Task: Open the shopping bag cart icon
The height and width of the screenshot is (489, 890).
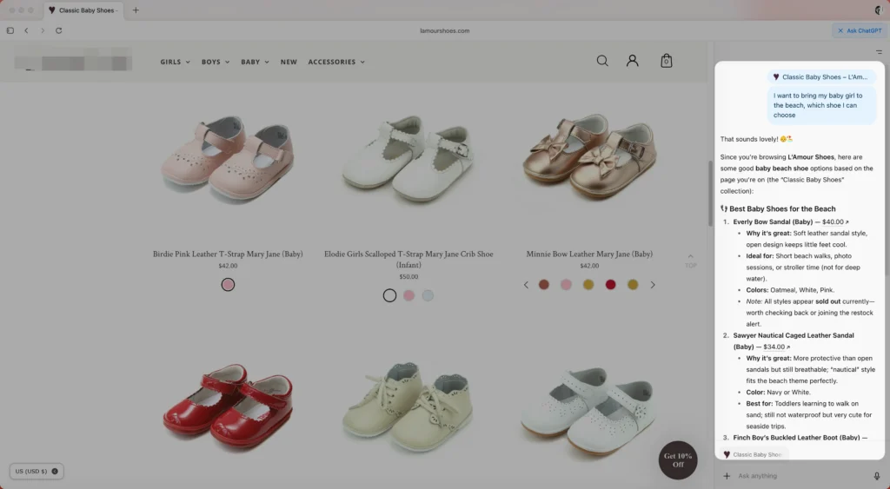Action: click(x=666, y=61)
